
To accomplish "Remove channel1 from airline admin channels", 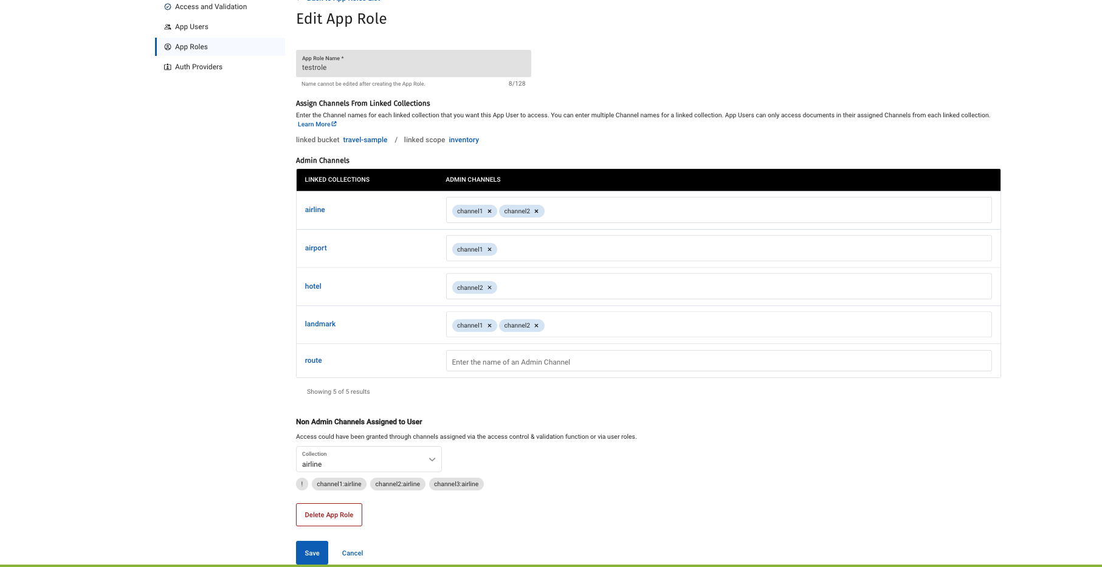I will pyautogui.click(x=489, y=211).
